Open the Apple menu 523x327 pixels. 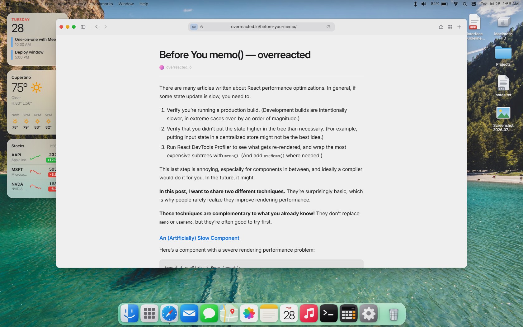pyautogui.click(x=7, y=4)
